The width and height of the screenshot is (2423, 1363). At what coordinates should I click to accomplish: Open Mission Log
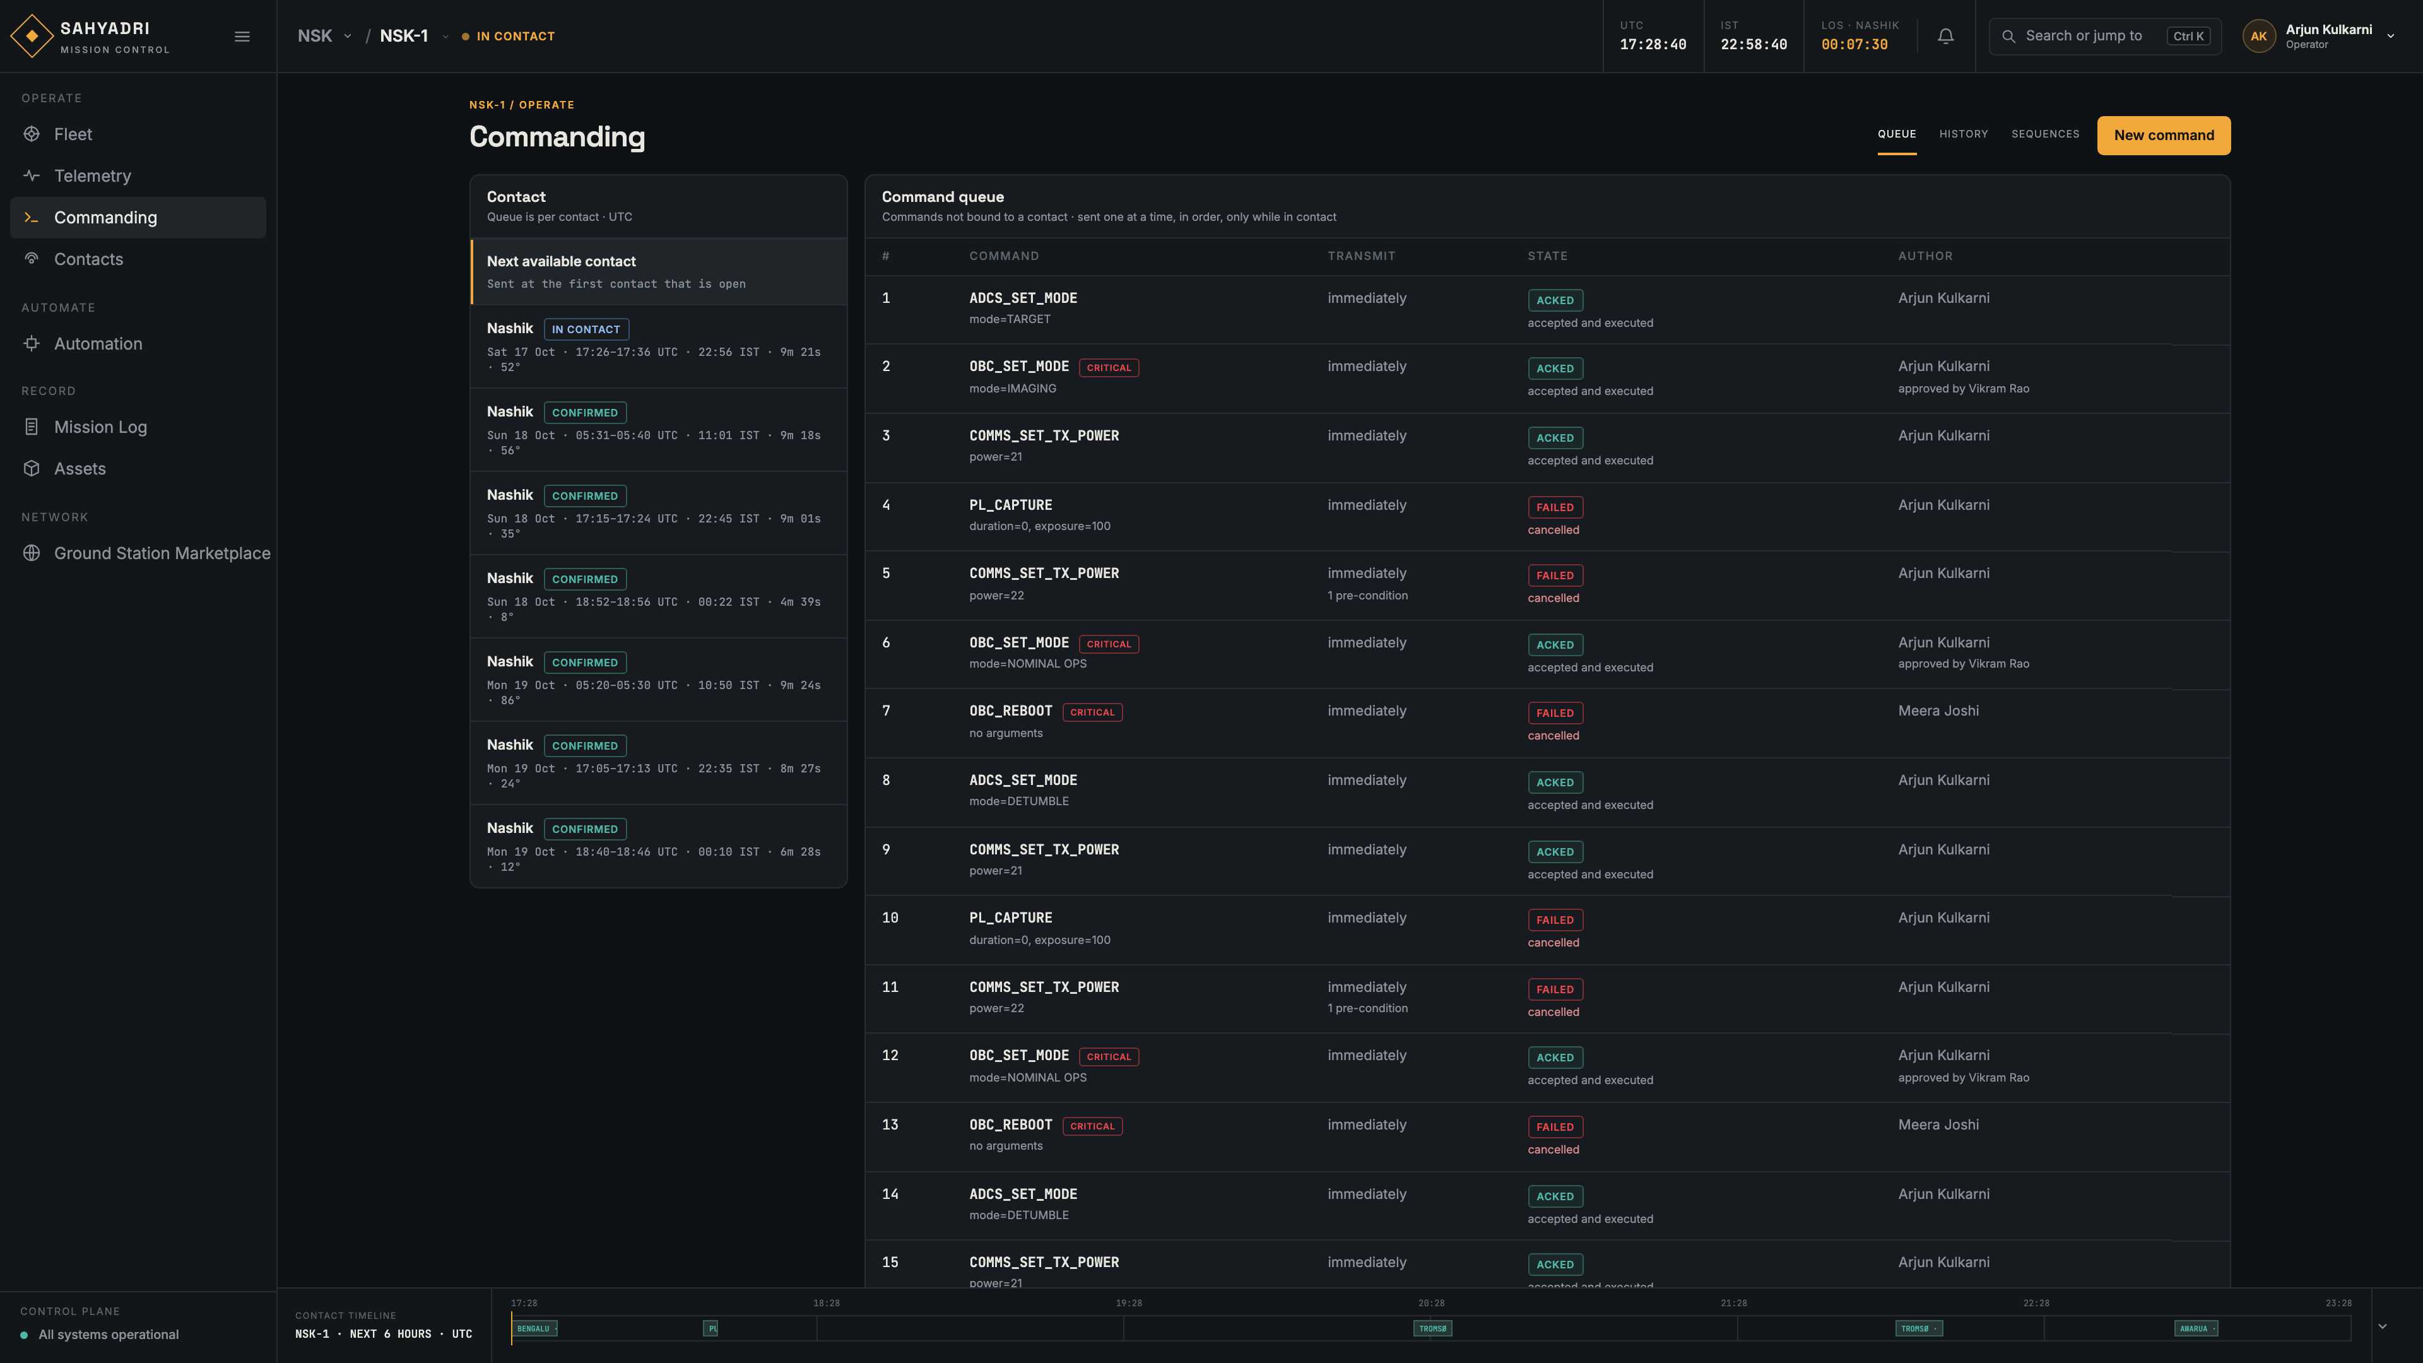point(138,427)
